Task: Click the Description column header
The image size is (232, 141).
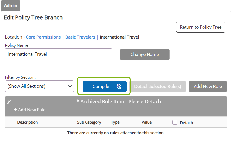Action: pyautogui.click(x=28, y=122)
